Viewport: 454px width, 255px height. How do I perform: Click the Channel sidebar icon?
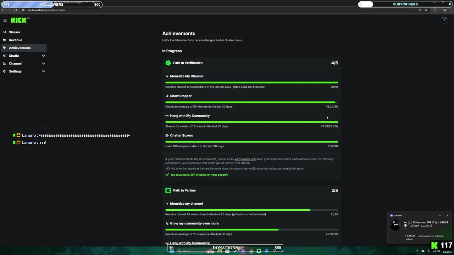[x=4, y=63]
